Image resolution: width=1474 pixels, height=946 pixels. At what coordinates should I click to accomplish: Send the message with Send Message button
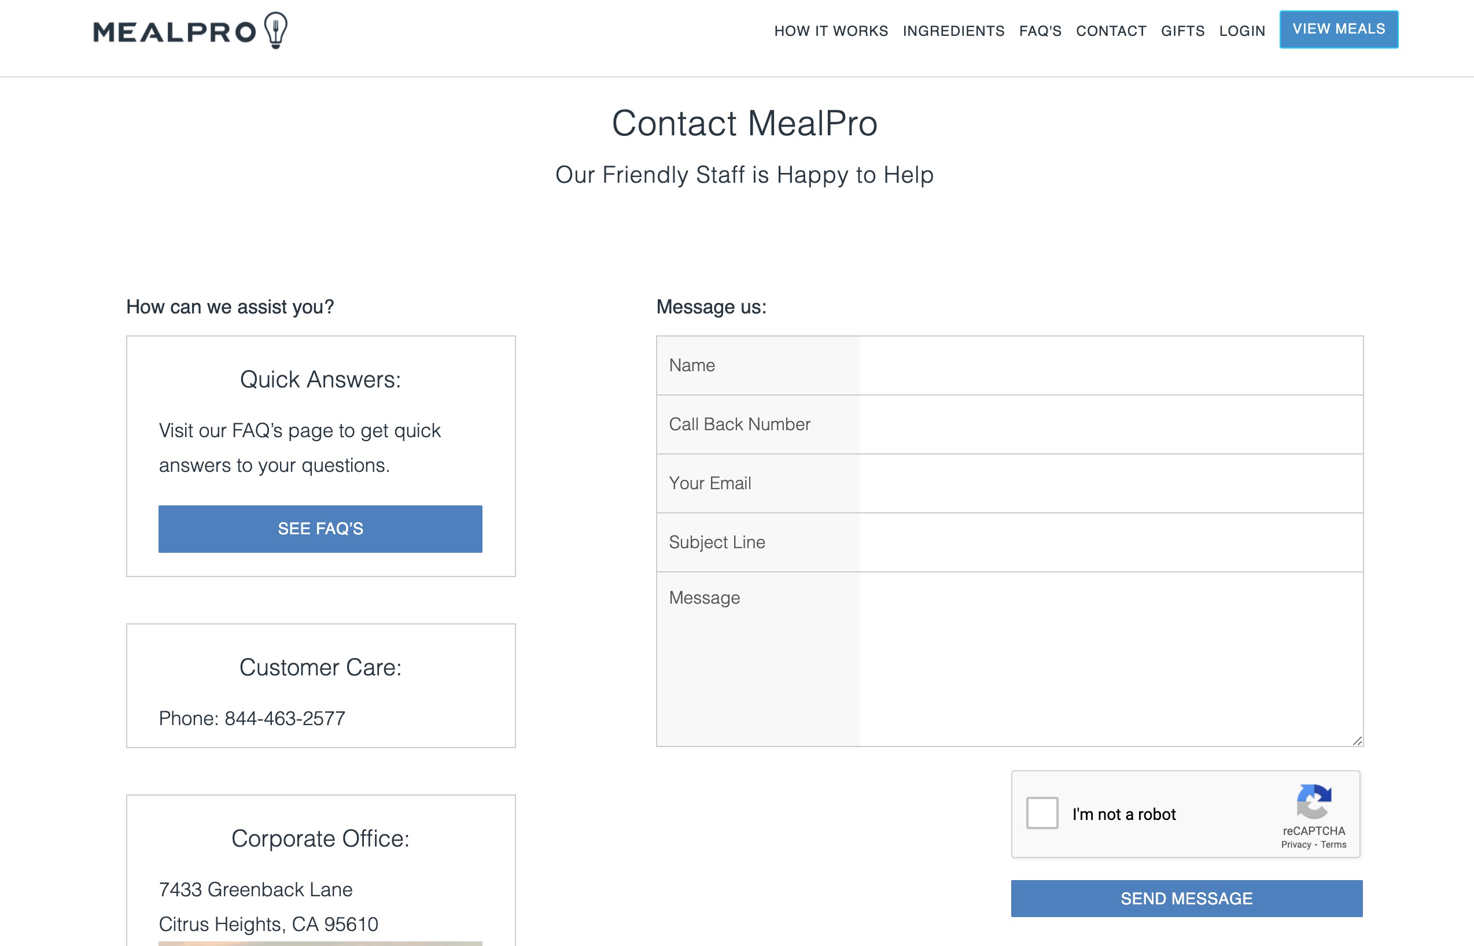pos(1186,898)
